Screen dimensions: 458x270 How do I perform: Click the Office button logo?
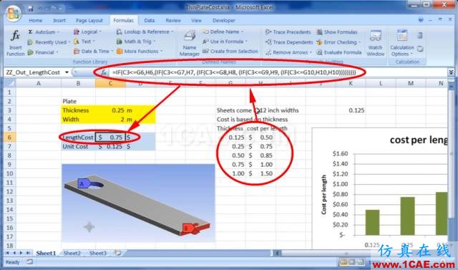pos(13,13)
